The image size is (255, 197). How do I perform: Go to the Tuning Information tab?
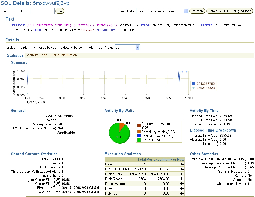coord(63,55)
